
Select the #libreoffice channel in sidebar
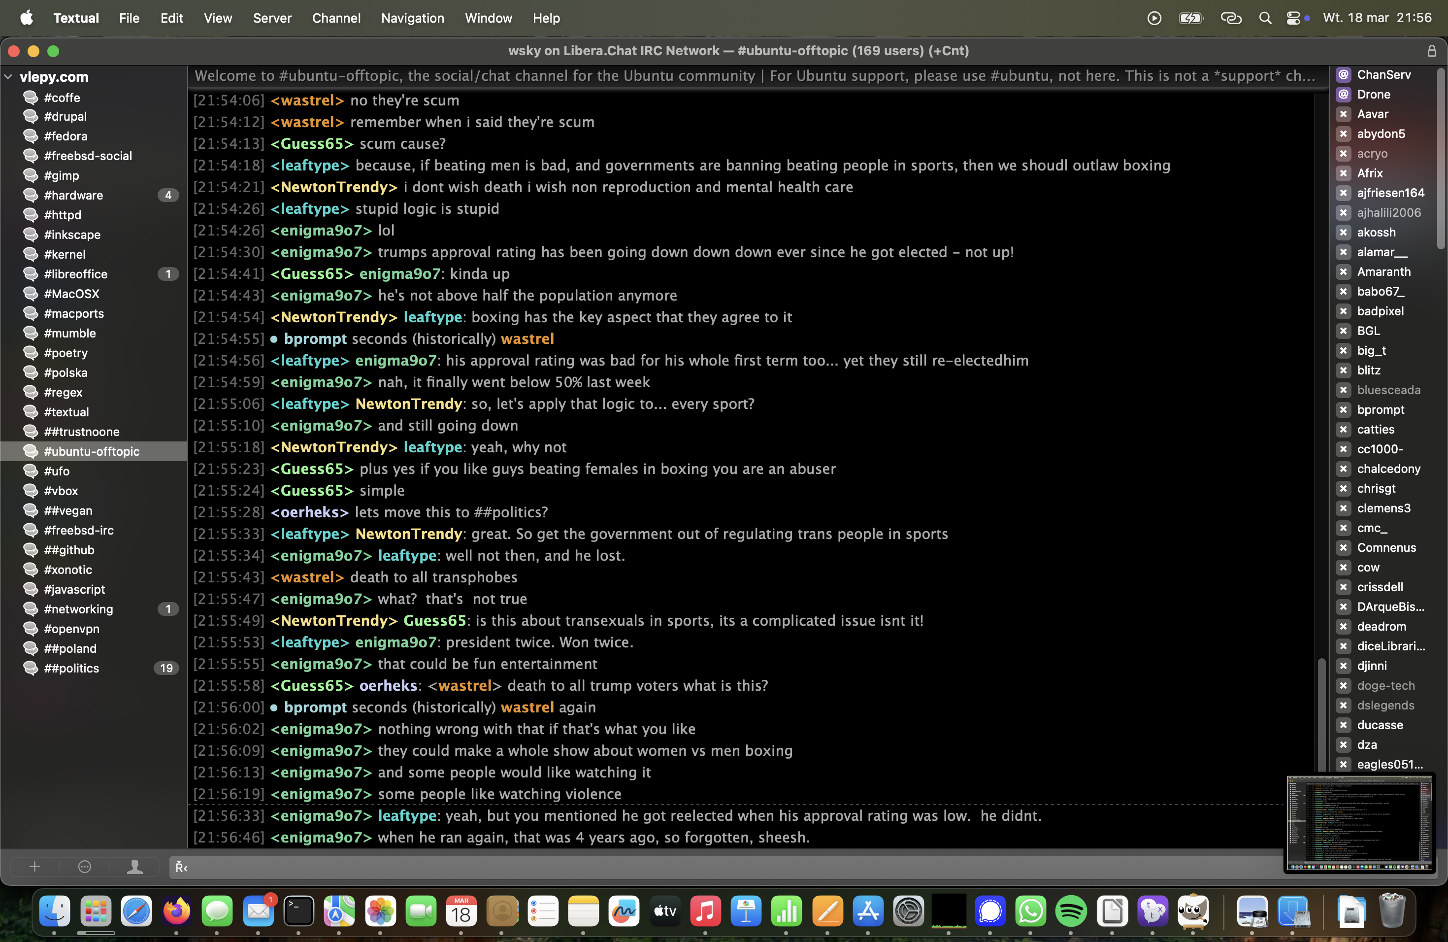[x=75, y=274]
